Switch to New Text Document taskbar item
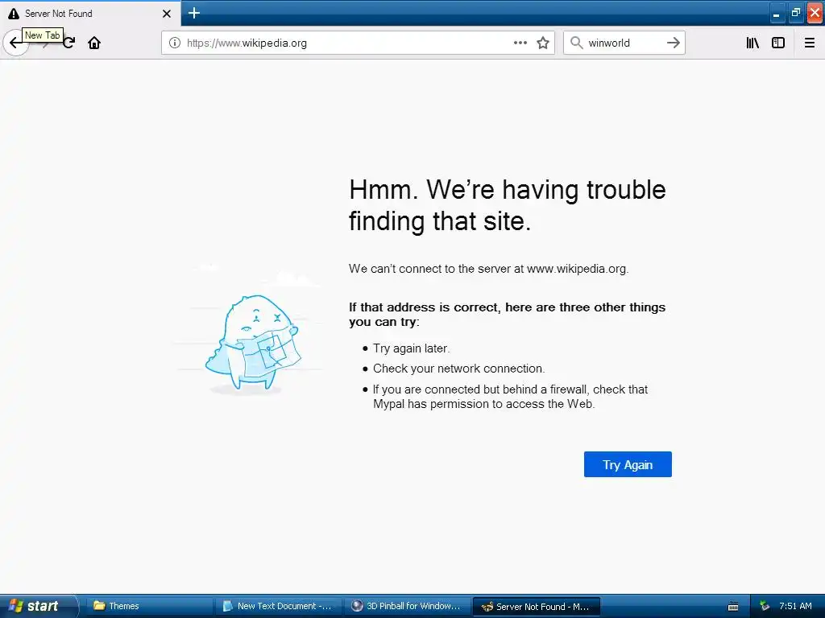Viewport: 825px width, 618px height. (x=279, y=606)
